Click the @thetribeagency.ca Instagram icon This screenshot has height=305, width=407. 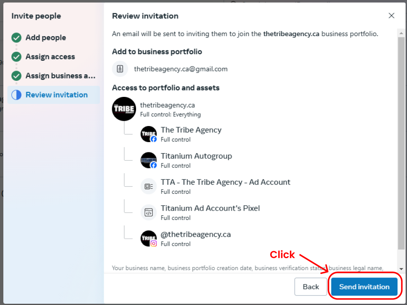(149, 238)
